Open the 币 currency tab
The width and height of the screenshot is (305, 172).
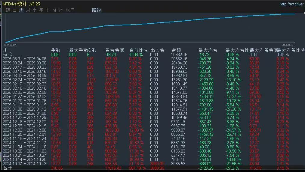pyautogui.click(x=48, y=10)
